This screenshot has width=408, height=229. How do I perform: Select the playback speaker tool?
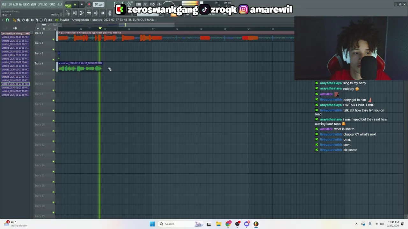[50, 20]
